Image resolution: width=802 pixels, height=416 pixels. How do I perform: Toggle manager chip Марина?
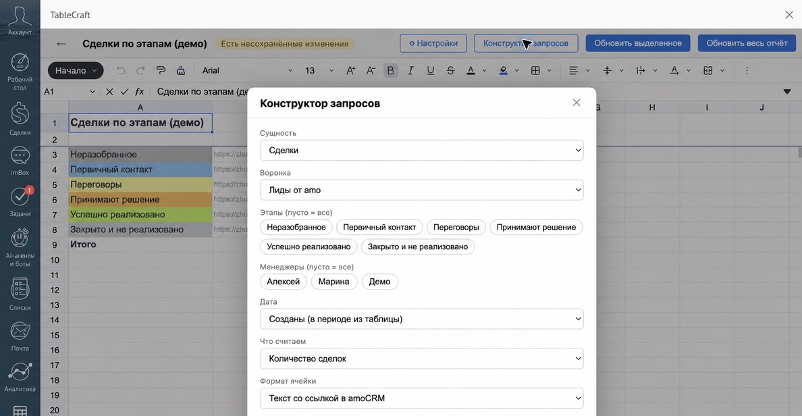[x=334, y=282]
